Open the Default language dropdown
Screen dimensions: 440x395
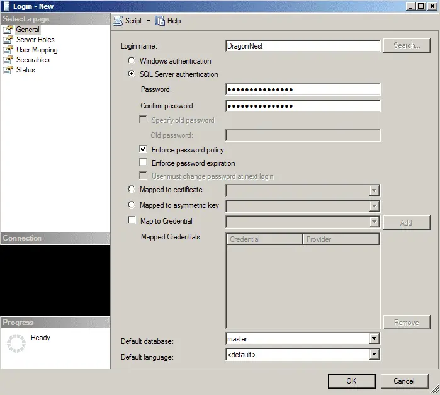pos(374,354)
